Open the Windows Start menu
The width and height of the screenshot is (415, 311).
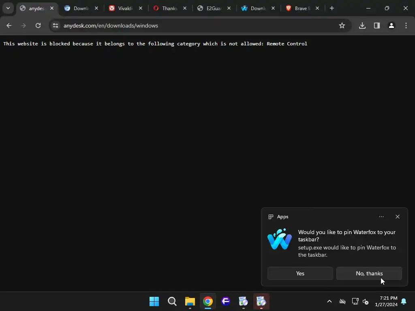pyautogui.click(x=154, y=301)
